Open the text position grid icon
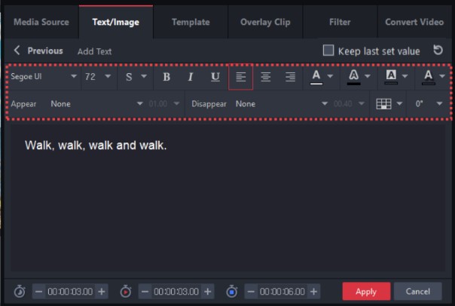 coord(384,103)
